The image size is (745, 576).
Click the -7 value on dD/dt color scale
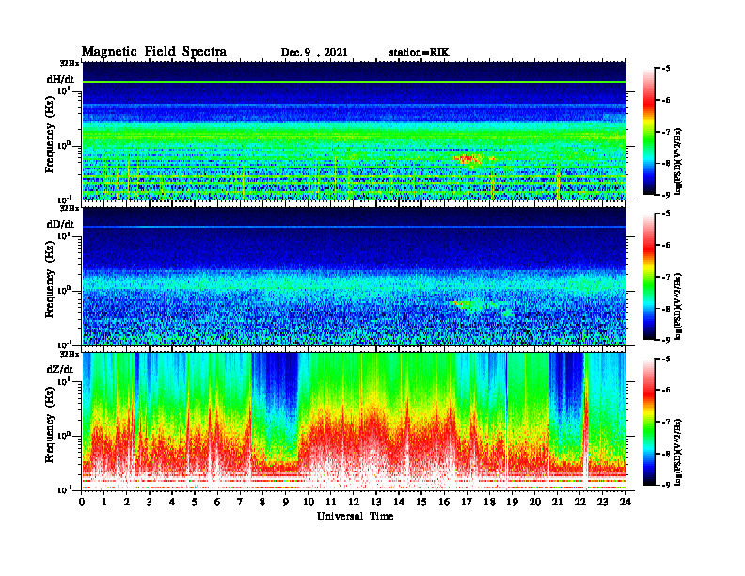pos(666,277)
